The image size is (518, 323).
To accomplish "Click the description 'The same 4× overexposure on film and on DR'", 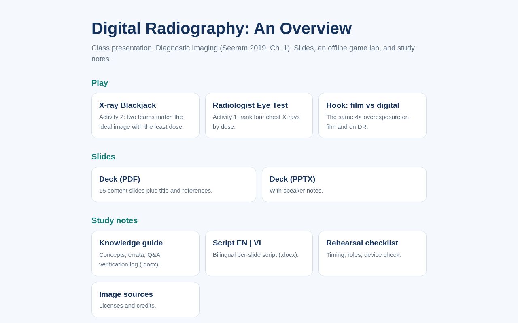I will [367, 122].
